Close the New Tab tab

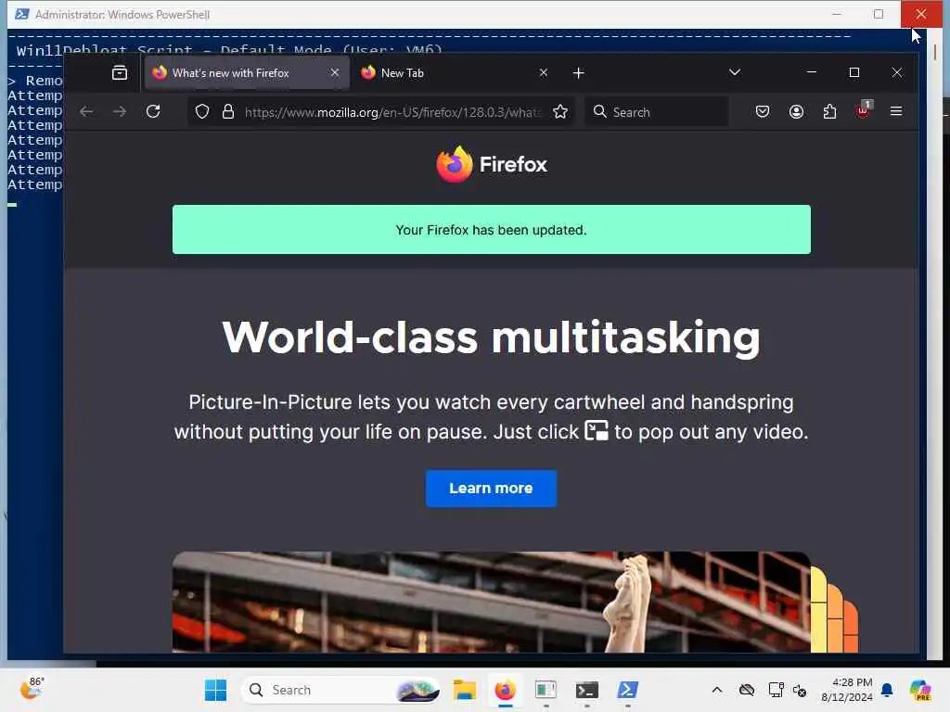tap(544, 72)
